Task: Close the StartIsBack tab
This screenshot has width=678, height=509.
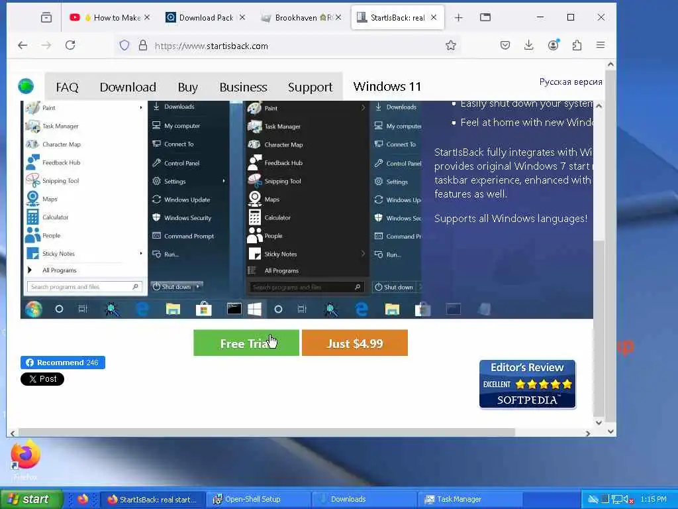Action: (434, 17)
